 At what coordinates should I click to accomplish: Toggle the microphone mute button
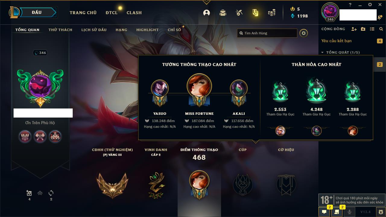point(350,212)
